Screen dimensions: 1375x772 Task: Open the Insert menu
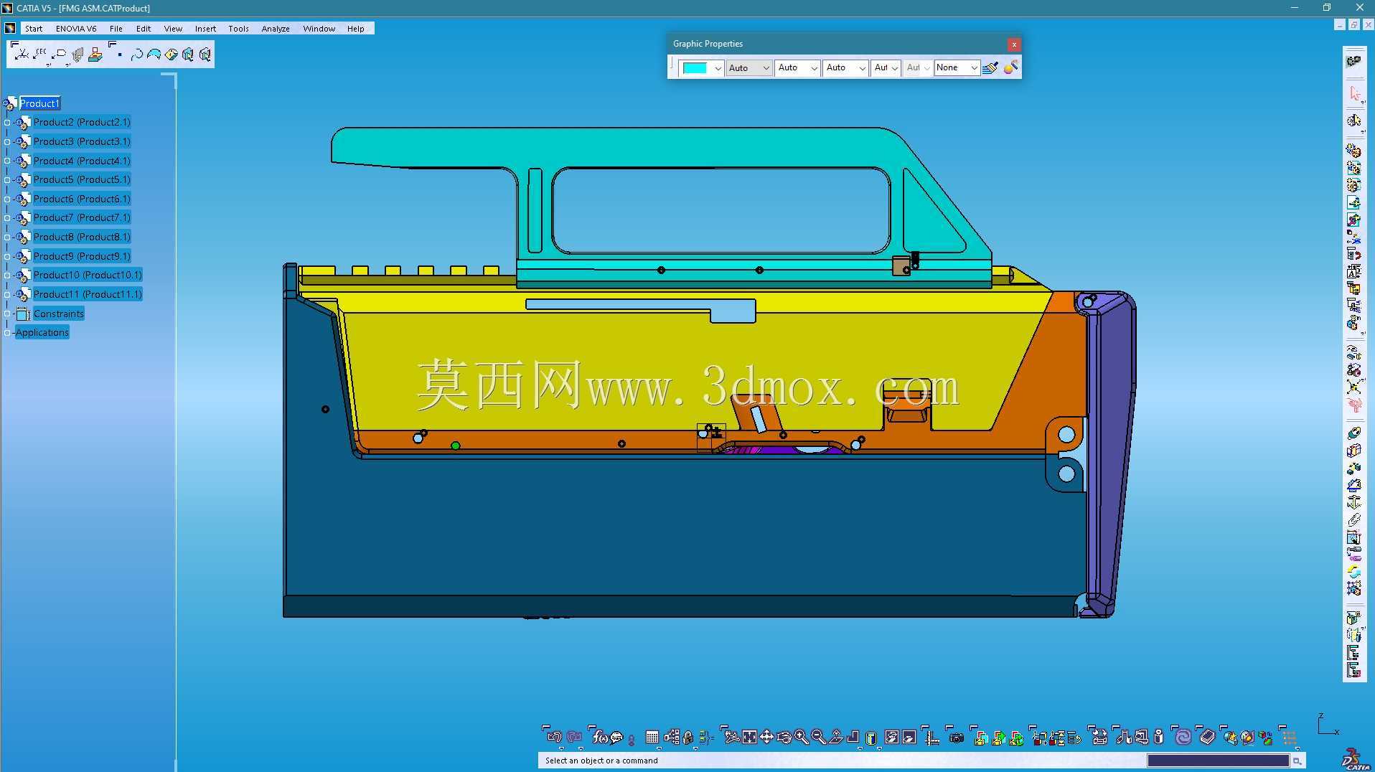(205, 29)
